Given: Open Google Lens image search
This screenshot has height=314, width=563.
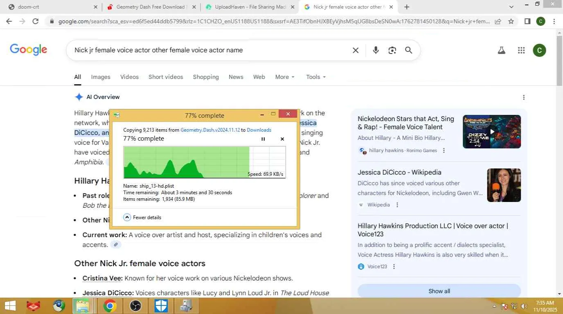Looking at the screenshot, I should click(x=392, y=50).
